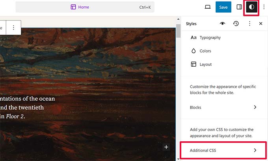Expand the Additional CSS chevron
Screen dimensions: 268x161
255,150
